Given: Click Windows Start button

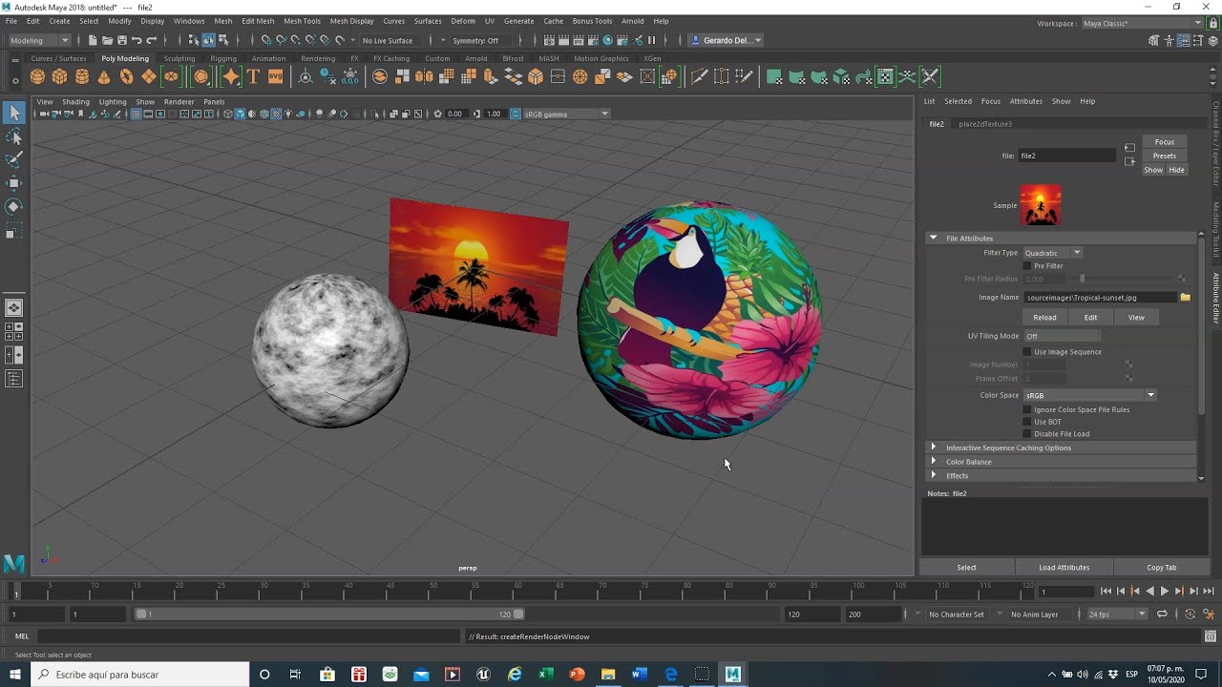Looking at the screenshot, I should (x=14, y=675).
